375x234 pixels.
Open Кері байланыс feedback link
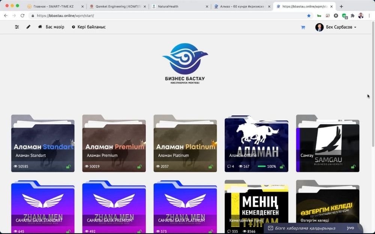click(x=91, y=27)
